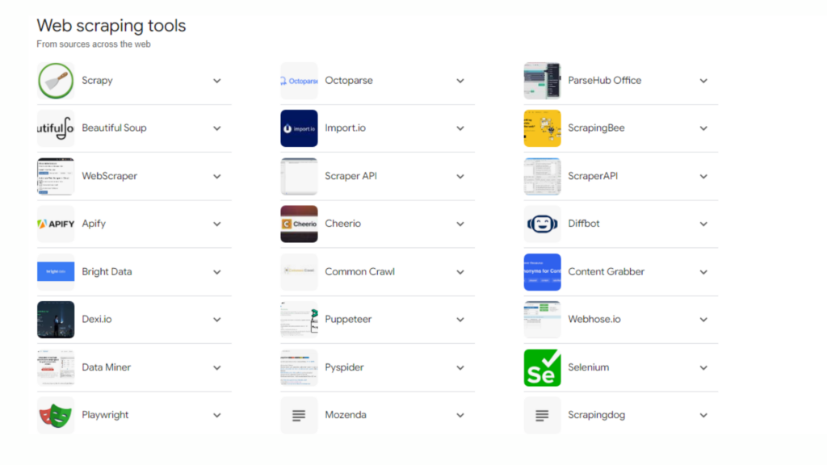The image size is (827, 465).
Task: Select the Bright Data logo
Action: click(55, 271)
